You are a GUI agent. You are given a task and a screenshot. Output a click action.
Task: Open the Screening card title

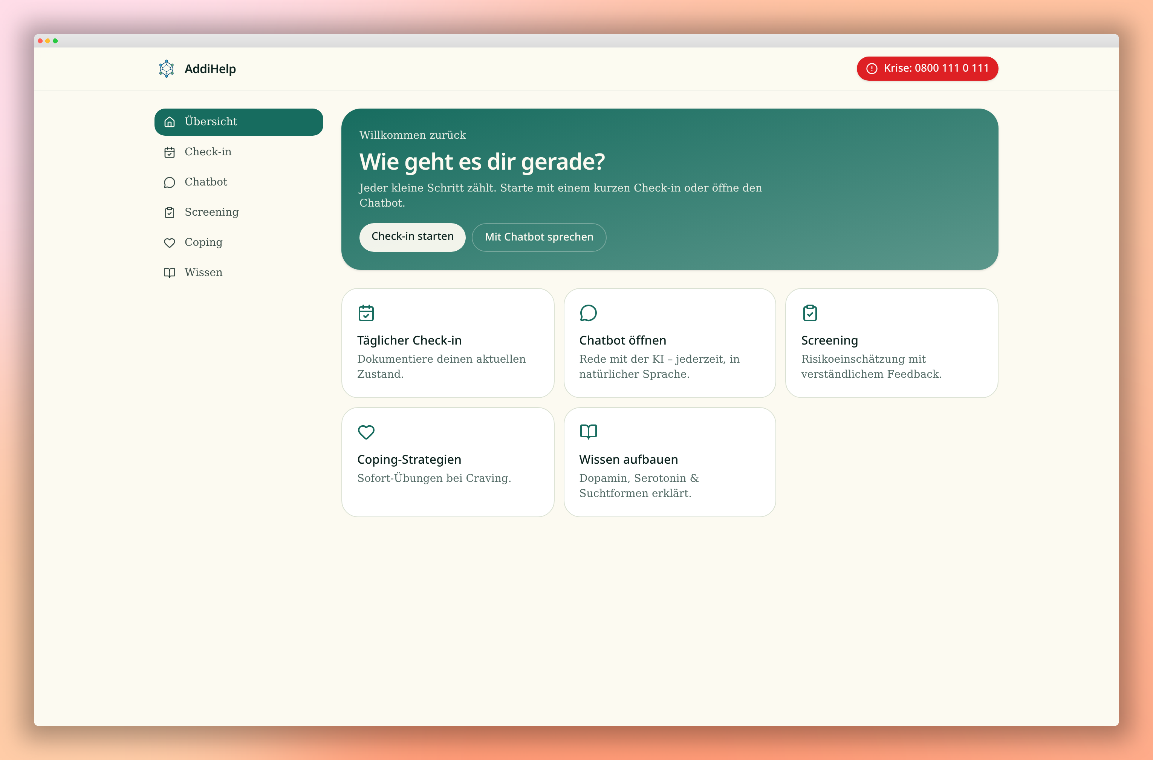[x=829, y=340]
